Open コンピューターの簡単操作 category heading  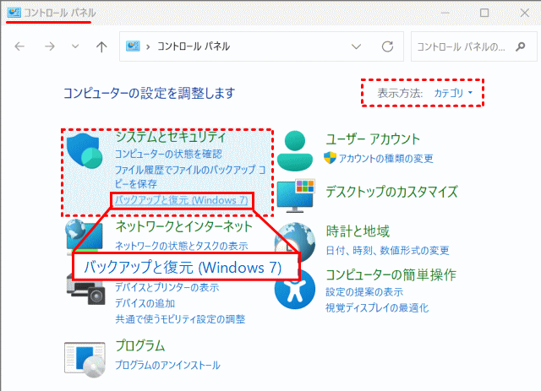[x=391, y=274]
